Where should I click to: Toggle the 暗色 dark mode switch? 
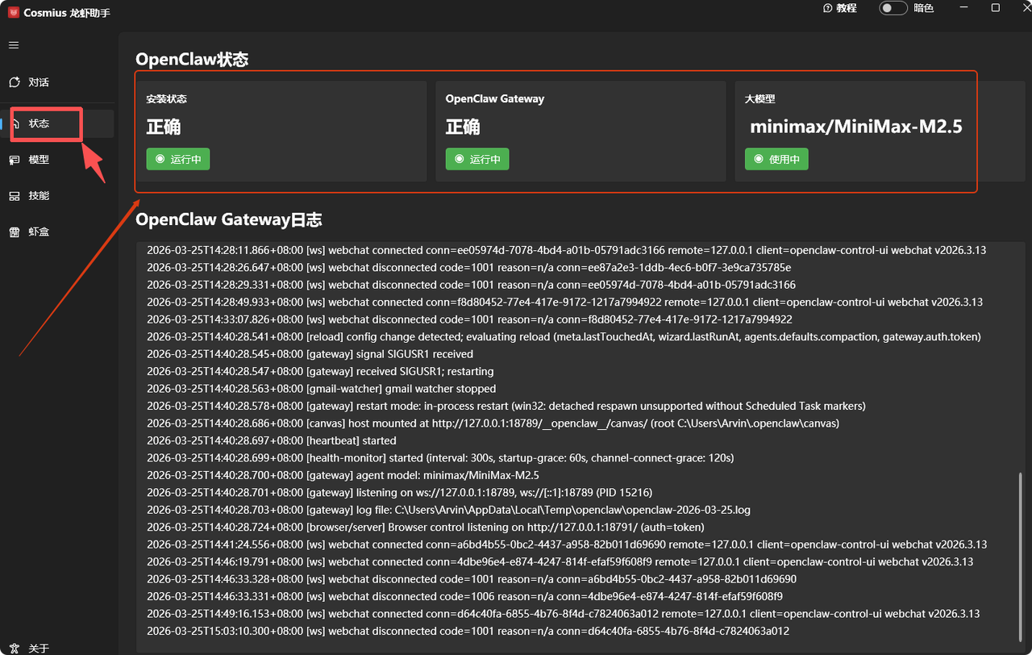(893, 8)
